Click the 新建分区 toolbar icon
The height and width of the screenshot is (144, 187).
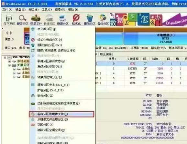pyautogui.click(x=63, y=20)
